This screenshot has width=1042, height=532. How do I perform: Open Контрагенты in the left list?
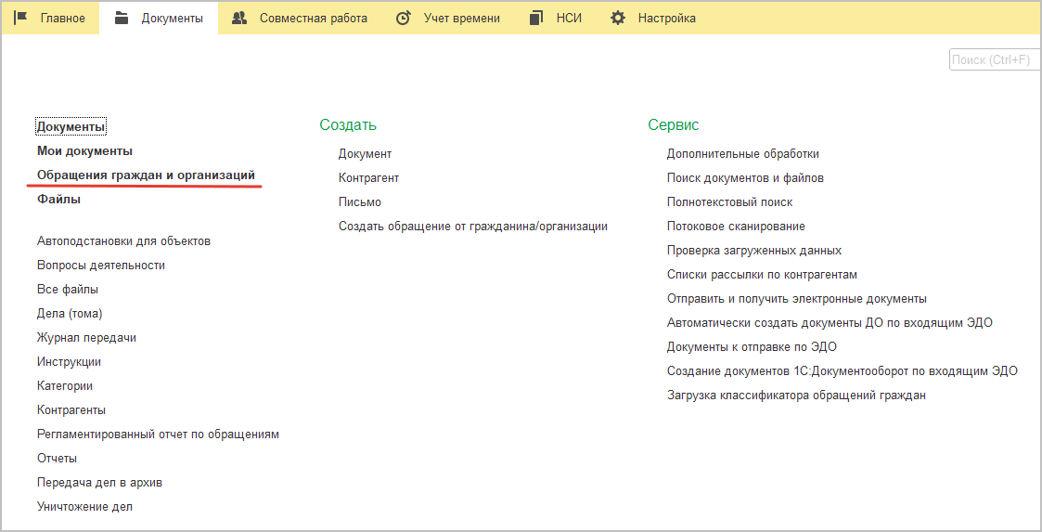coord(71,409)
